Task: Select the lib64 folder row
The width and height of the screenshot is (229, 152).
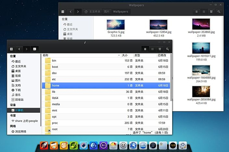Action: 106,98
